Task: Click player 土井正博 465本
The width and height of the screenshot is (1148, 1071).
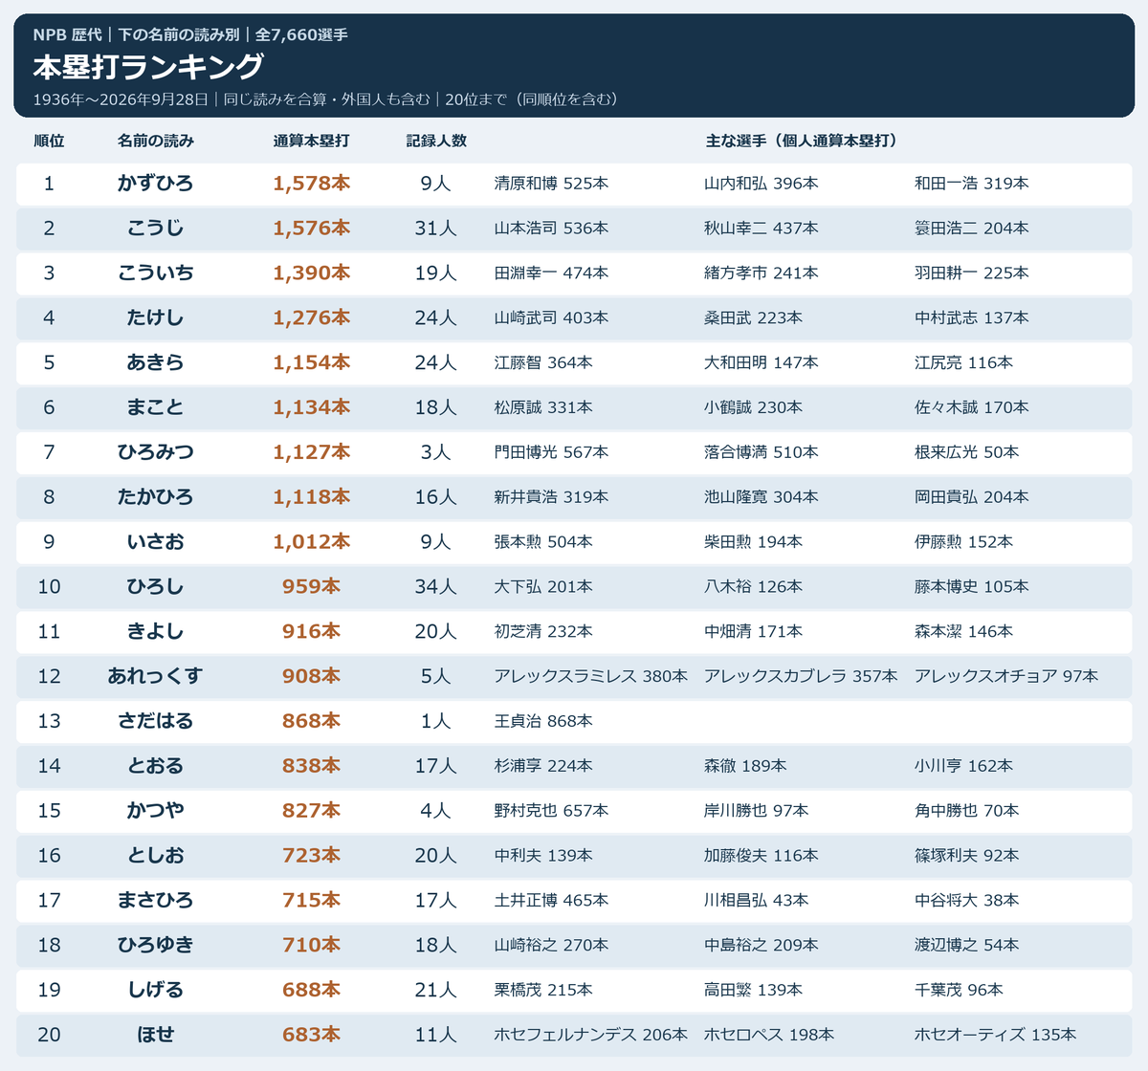Action: click(551, 901)
